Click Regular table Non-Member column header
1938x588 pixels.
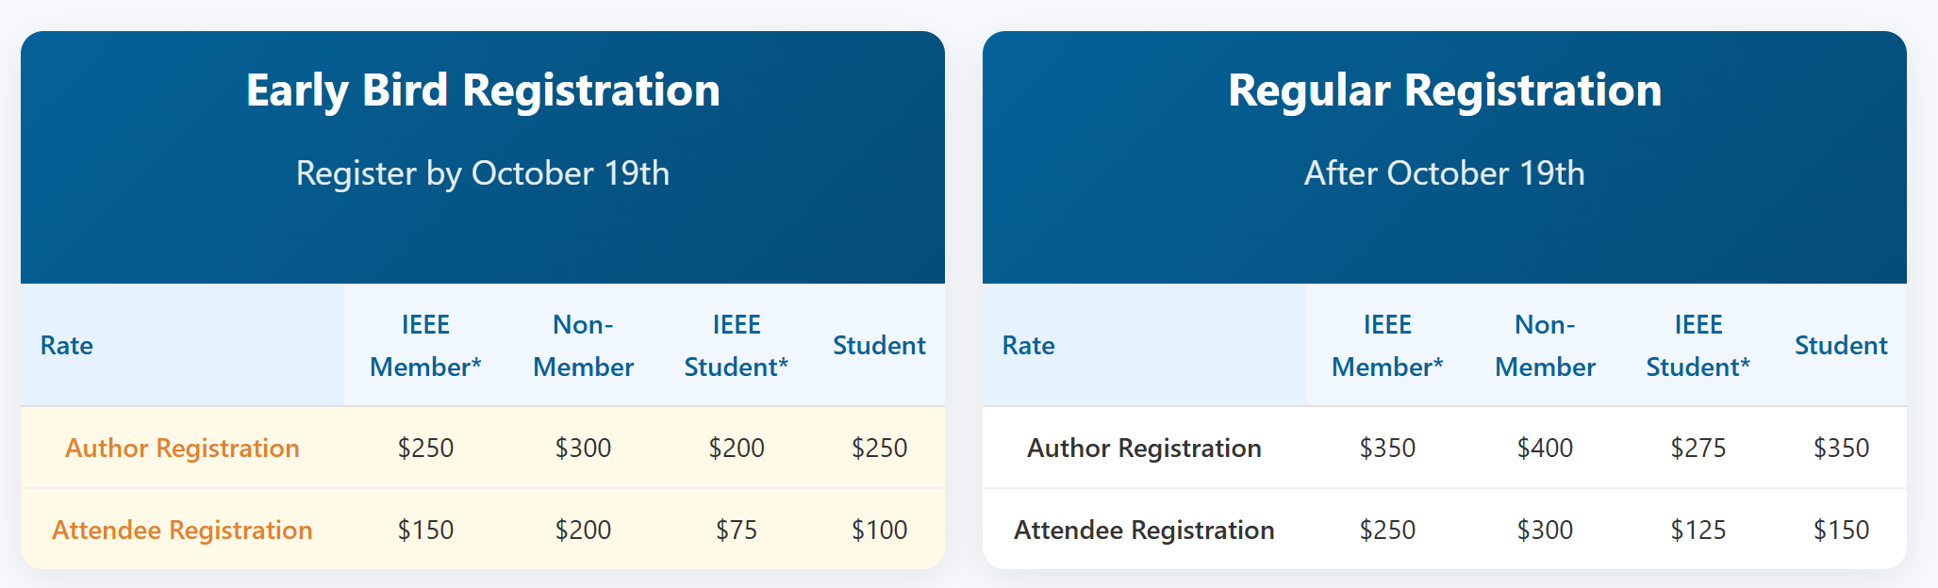tap(1545, 345)
